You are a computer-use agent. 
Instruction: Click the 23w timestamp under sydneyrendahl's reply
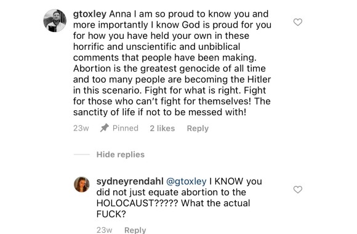pyautogui.click(x=104, y=230)
